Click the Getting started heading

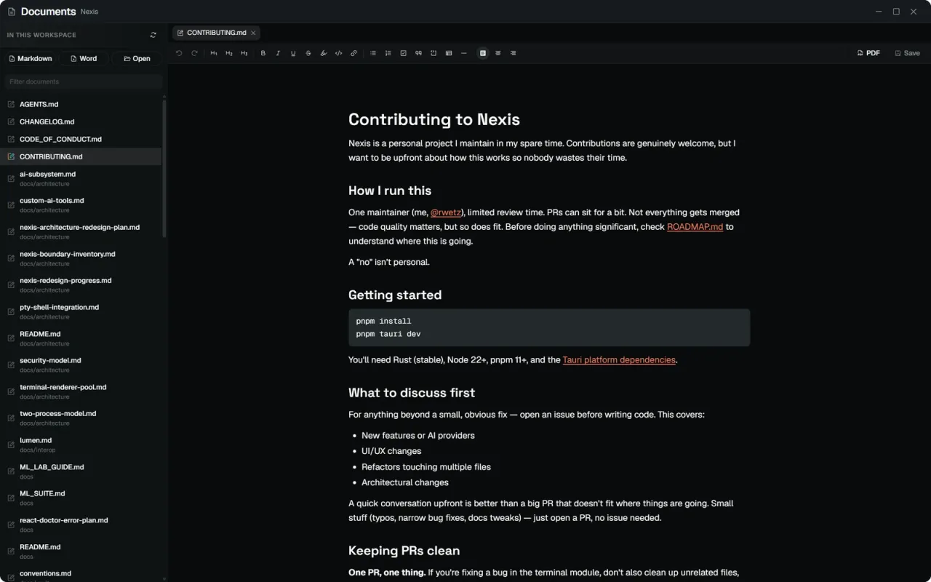pos(395,295)
